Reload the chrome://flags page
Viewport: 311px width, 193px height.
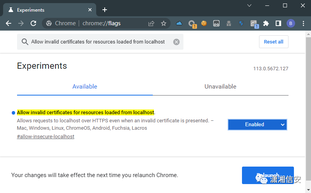33,23
